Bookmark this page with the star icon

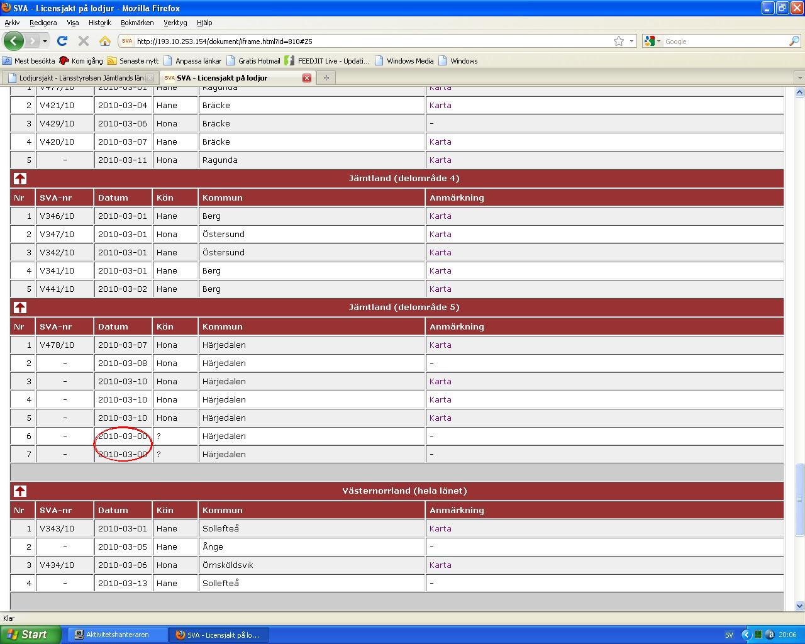pyautogui.click(x=619, y=41)
